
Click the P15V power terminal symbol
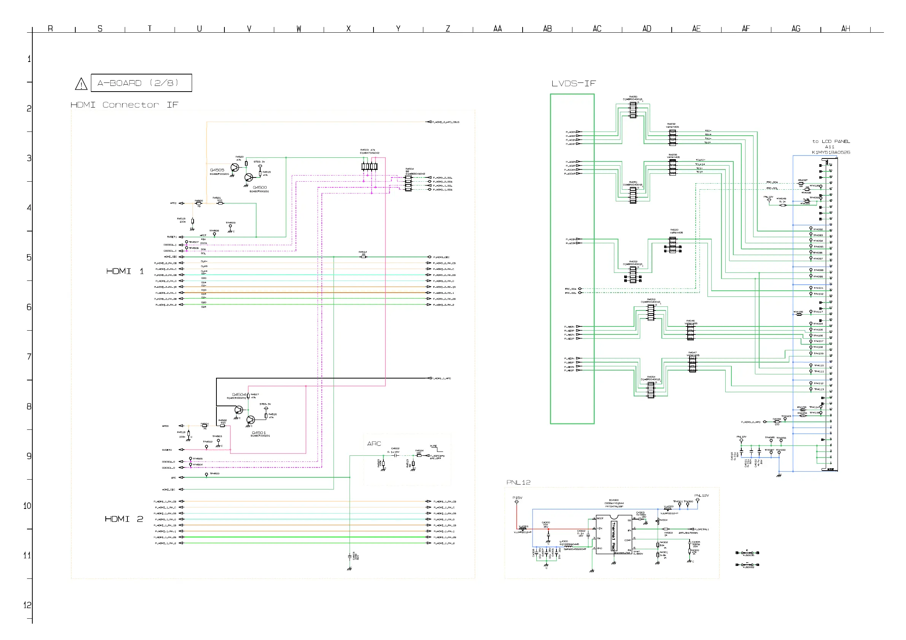(x=517, y=502)
